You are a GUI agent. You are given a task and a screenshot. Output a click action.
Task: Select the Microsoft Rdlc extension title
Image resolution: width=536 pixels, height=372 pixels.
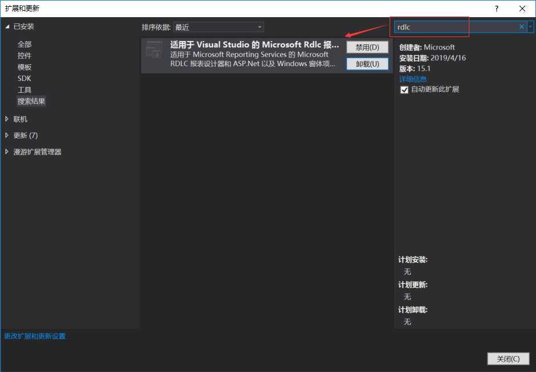coord(255,44)
